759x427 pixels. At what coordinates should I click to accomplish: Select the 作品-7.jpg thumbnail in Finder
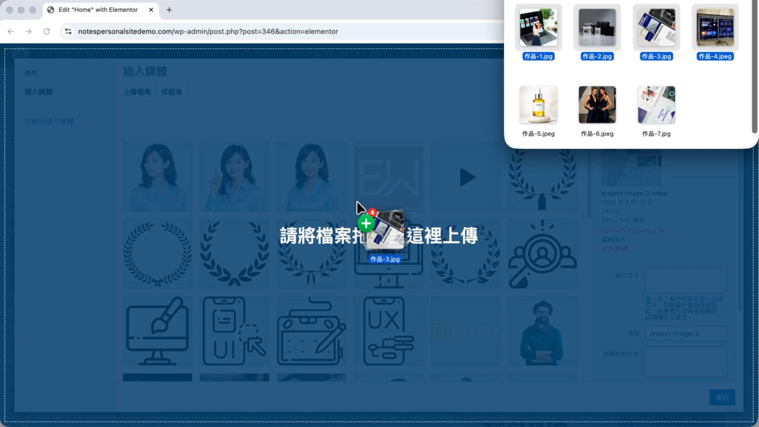656,105
